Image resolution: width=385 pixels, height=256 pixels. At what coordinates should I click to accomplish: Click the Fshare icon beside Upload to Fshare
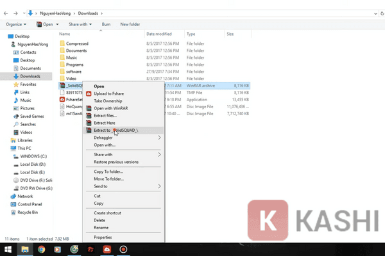point(89,93)
